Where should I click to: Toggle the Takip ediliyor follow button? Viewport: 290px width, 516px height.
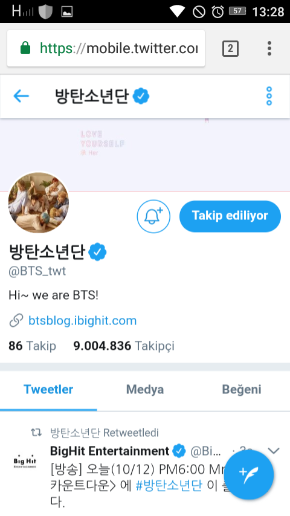click(230, 216)
